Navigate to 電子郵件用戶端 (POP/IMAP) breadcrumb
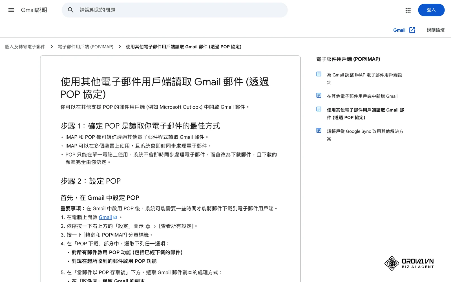Screen dimensions: 451x282 click(85, 47)
